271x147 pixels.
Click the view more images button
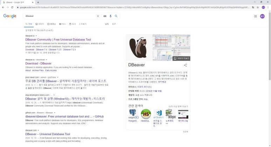(181, 59)
